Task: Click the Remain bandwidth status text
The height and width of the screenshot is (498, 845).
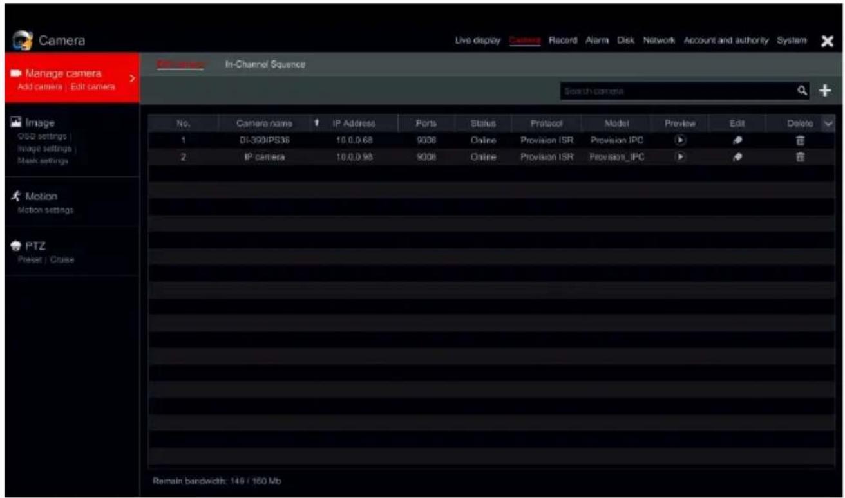Action: (x=216, y=481)
